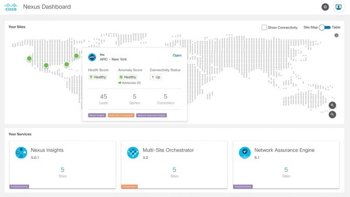Select the southwestern green site marker
Image resolution: width=350 pixels, height=197 pixels.
(46, 66)
